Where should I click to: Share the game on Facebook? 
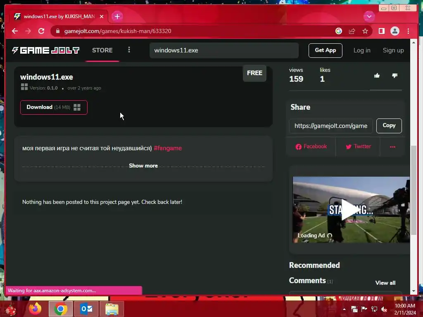coord(311,147)
